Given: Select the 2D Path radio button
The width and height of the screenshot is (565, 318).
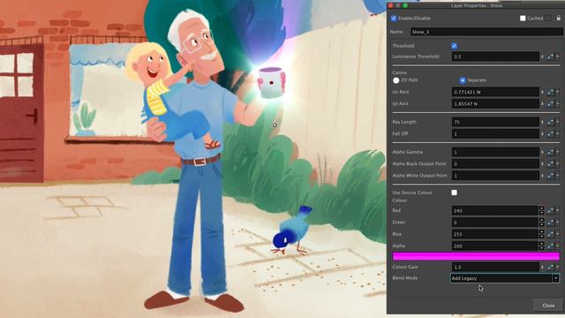Looking at the screenshot, I should click(x=396, y=80).
